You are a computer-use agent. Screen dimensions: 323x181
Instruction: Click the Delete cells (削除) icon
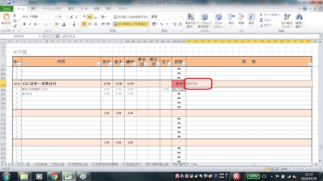[x=241, y=17]
